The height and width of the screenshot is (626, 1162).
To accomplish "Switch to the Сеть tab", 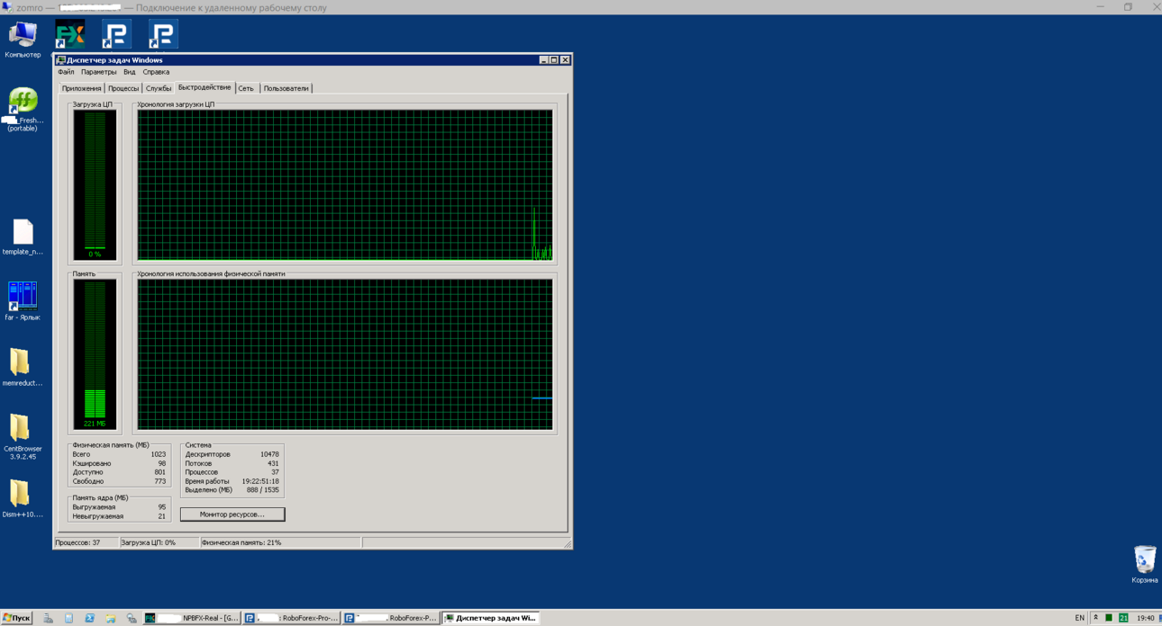I will point(247,88).
